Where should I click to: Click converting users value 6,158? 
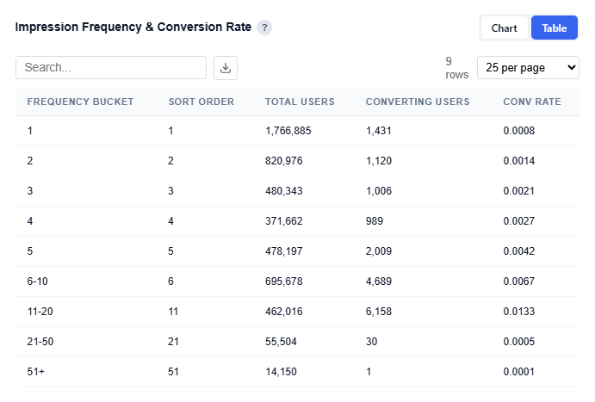point(380,312)
